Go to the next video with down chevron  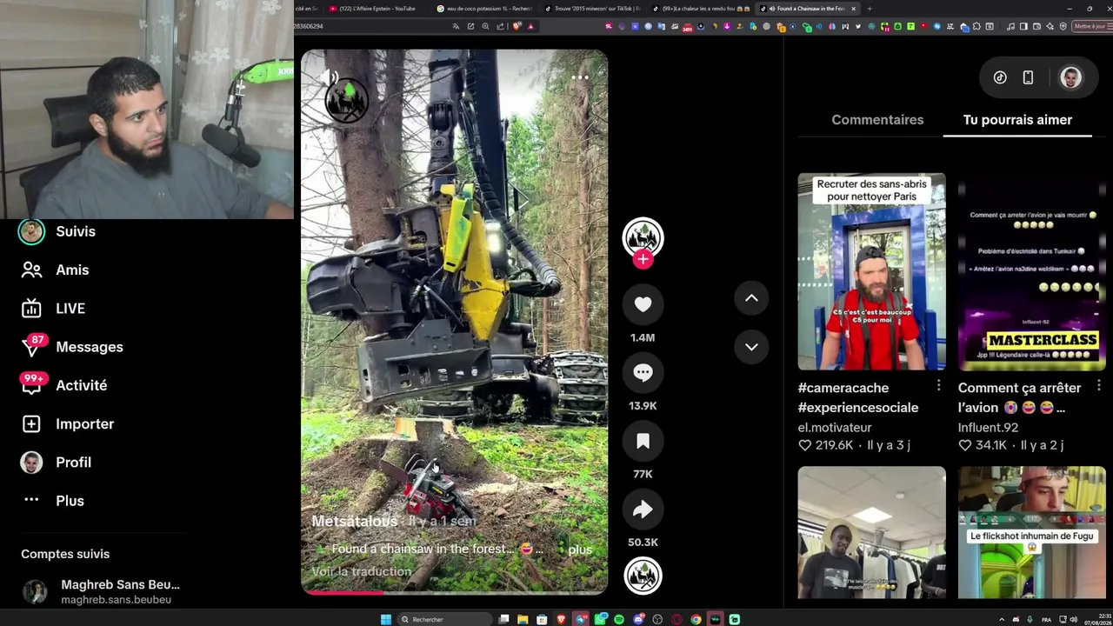click(x=751, y=347)
